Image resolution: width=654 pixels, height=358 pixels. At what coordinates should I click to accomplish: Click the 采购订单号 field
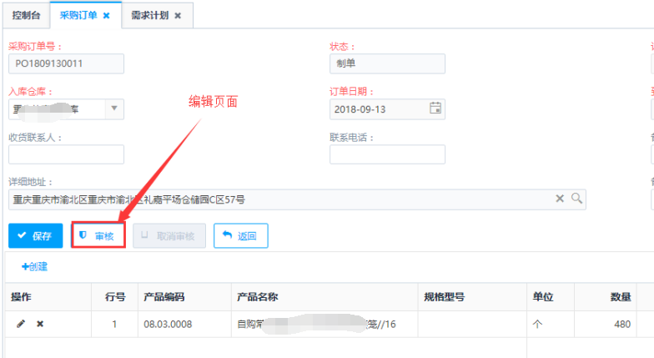click(66, 63)
